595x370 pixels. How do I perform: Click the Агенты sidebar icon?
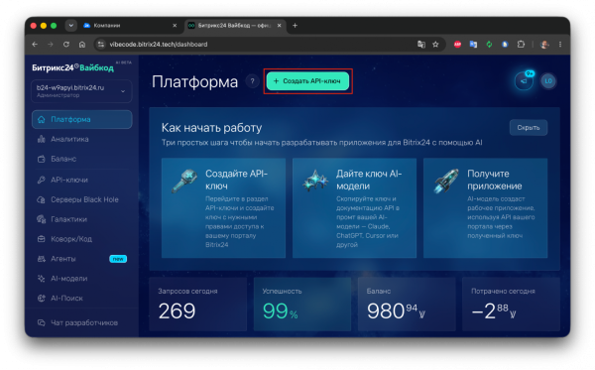coord(41,259)
